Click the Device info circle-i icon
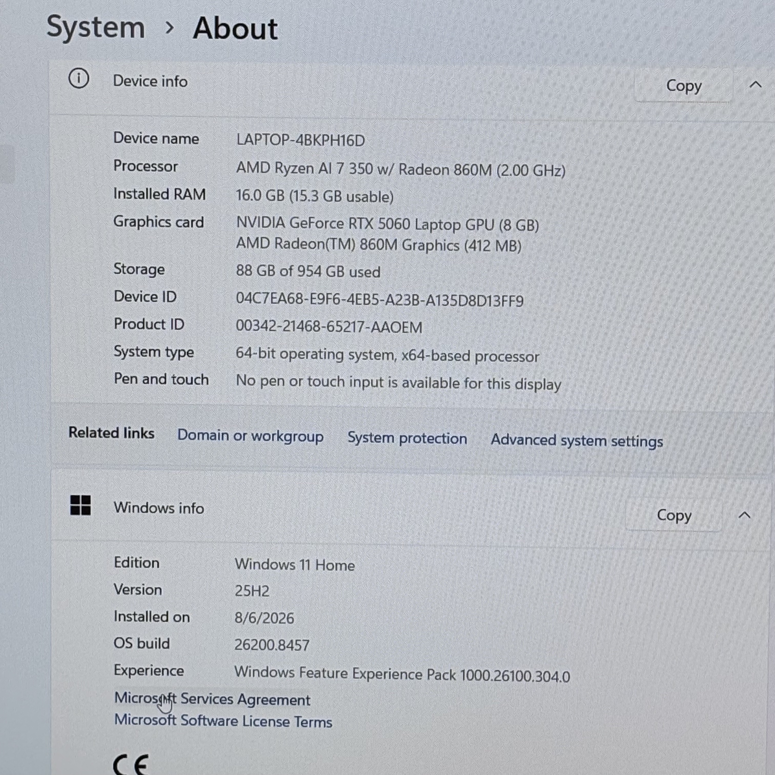This screenshot has height=775, width=775. pos(79,78)
